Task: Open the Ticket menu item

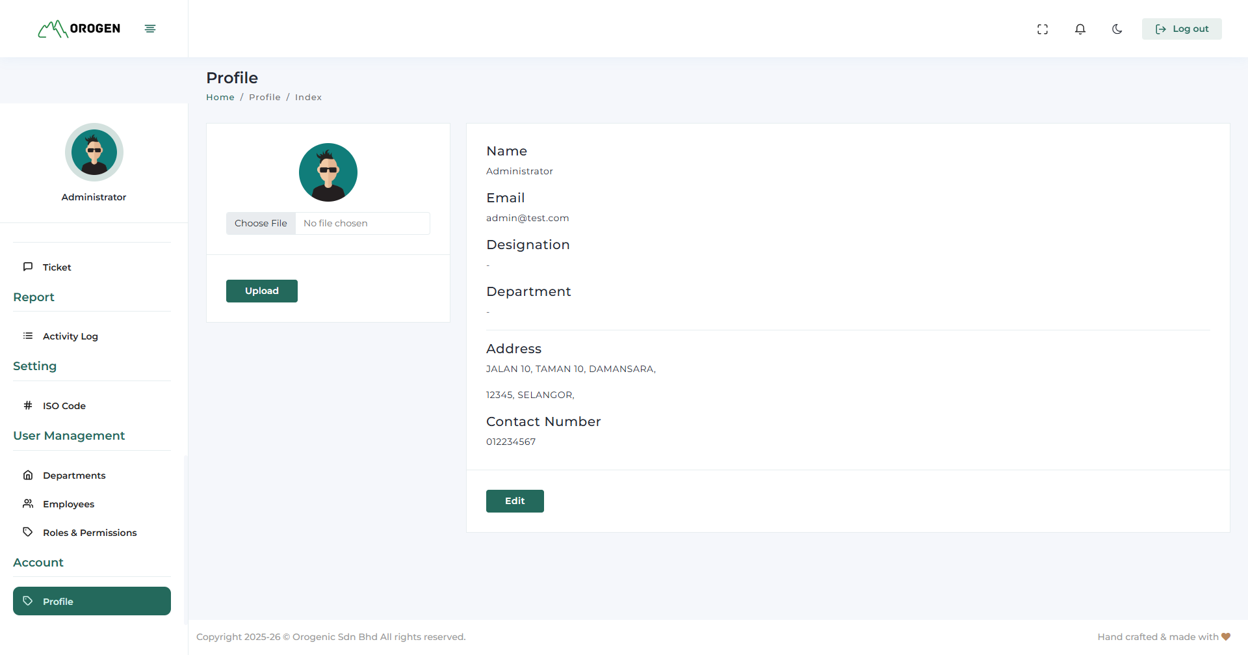Action: click(57, 267)
